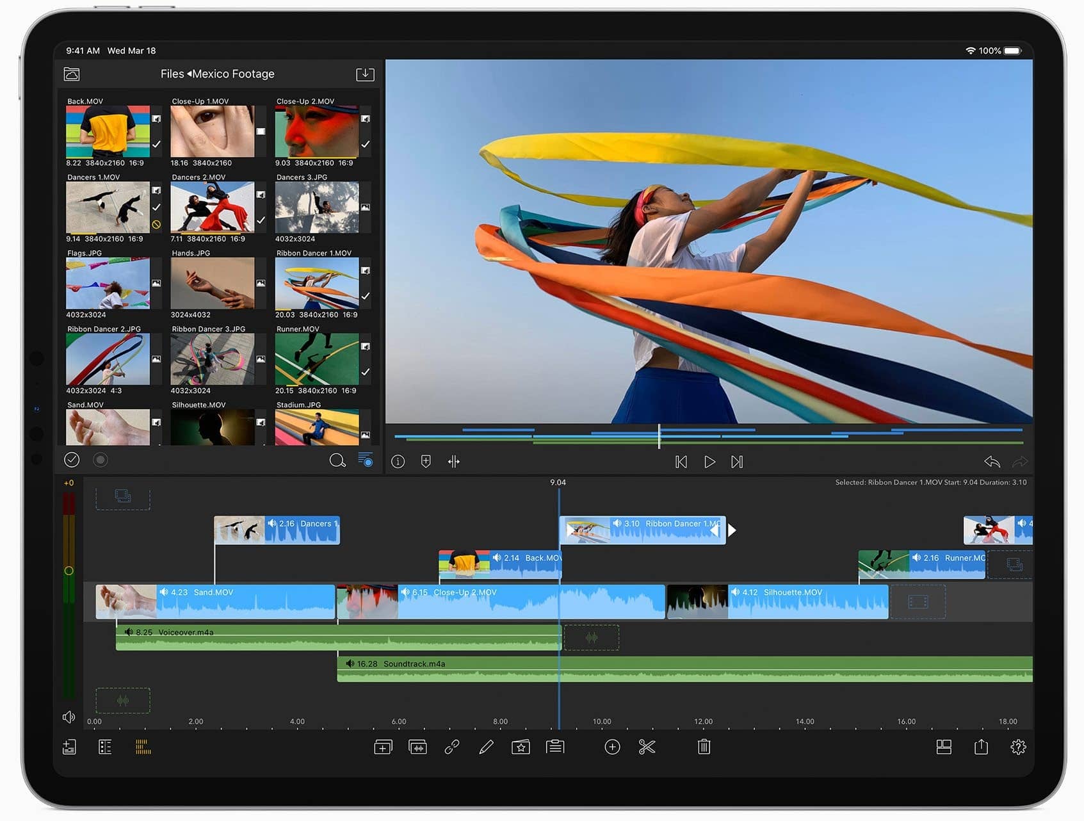Select the Silhouette.MOV timeline clip
The width and height of the screenshot is (1084, 821).
click(x=777, y=602)
